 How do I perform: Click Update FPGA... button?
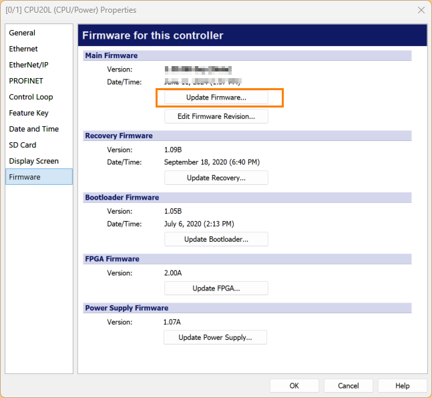(x=216, y=288)
